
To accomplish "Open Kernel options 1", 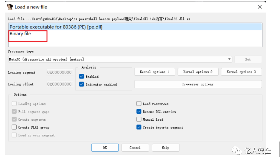I will pos(154,72).
